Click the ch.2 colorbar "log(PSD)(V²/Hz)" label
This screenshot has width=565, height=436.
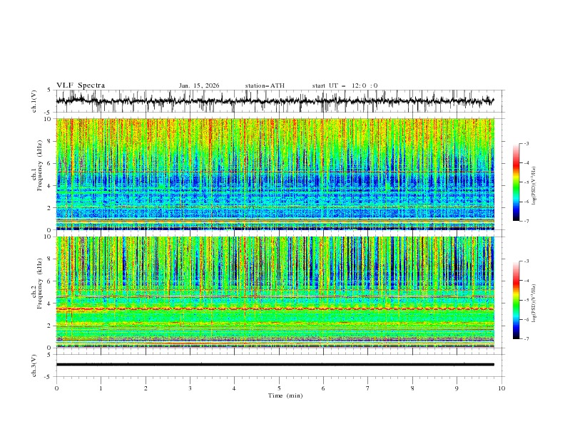pyautogui.click(x=534, y=303)
